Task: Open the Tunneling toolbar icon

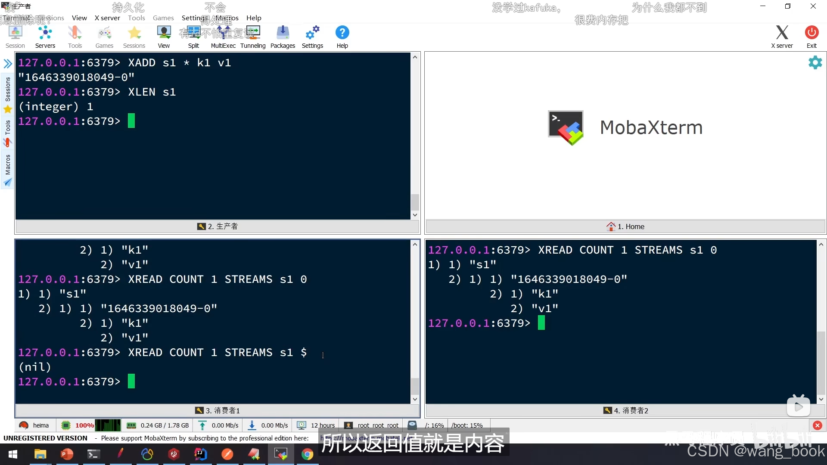Action: coord(253,37)
